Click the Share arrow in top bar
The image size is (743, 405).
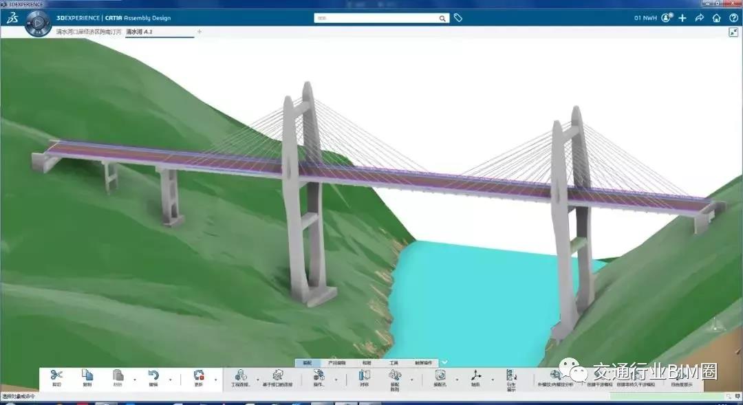pos(699,18)
